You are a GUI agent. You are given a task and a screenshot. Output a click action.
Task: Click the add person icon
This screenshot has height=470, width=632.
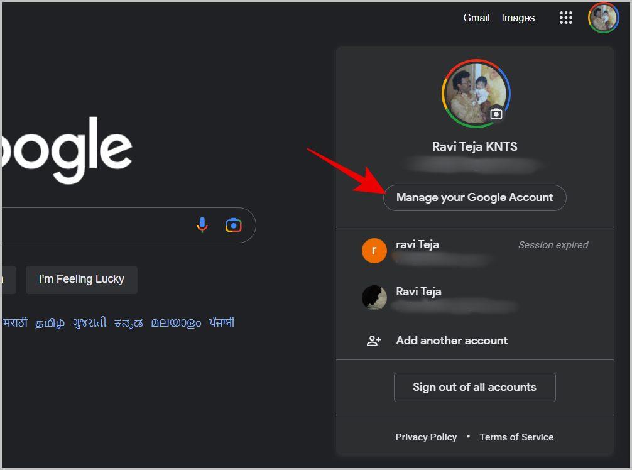[x=374, y=341]
